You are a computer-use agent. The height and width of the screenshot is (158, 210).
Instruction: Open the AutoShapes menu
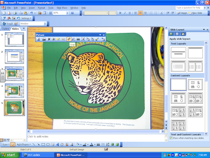pos(24,145)
